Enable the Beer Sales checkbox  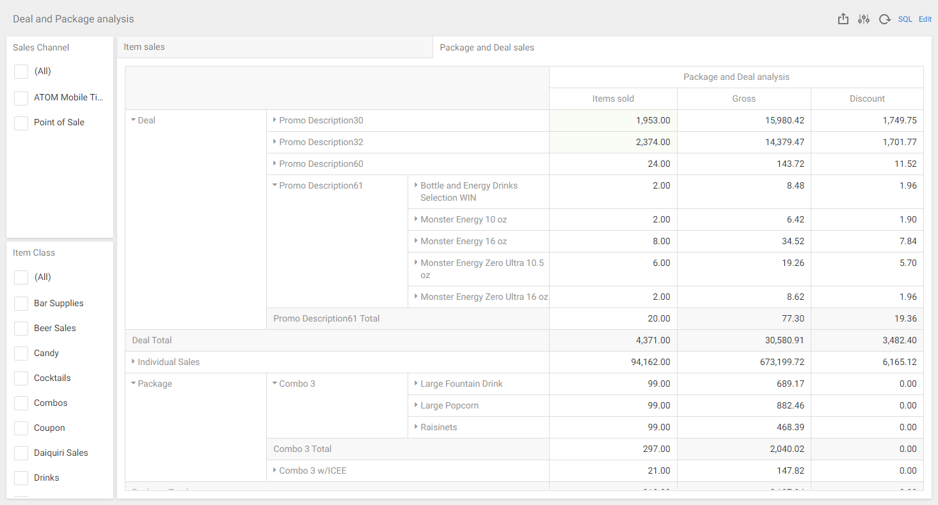point(20,328)
